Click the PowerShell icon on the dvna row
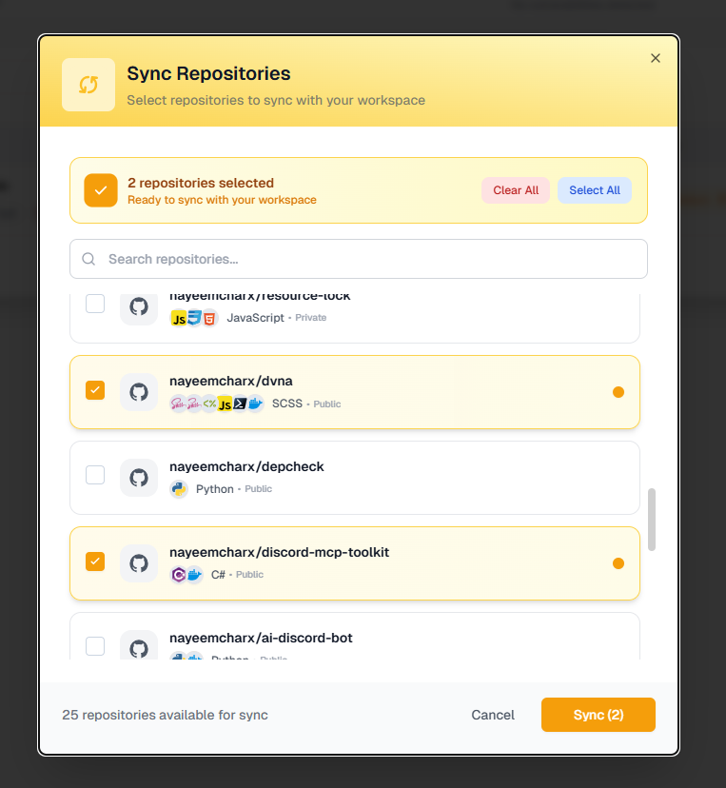Image resolution: width=726 pixels, height=788 pixels. (x=239, y=403)
